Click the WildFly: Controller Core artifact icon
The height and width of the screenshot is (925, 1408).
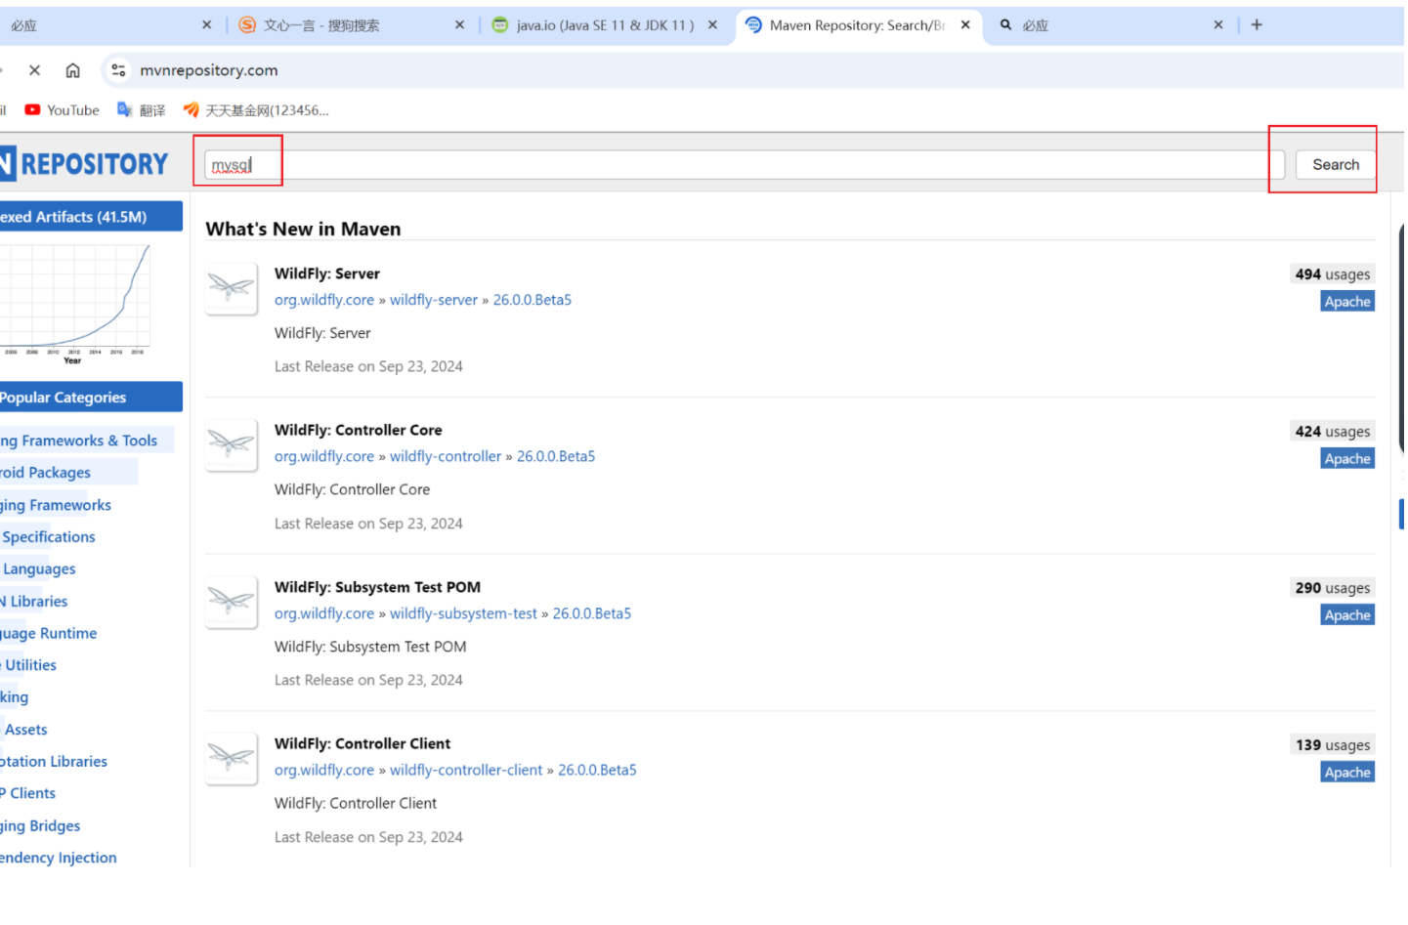(232, 444)
